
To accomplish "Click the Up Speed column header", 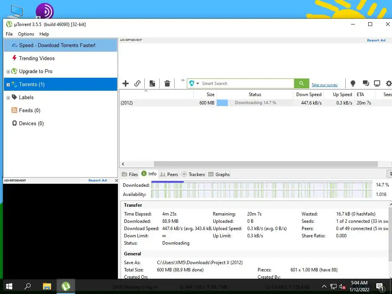I will [340, 95].
